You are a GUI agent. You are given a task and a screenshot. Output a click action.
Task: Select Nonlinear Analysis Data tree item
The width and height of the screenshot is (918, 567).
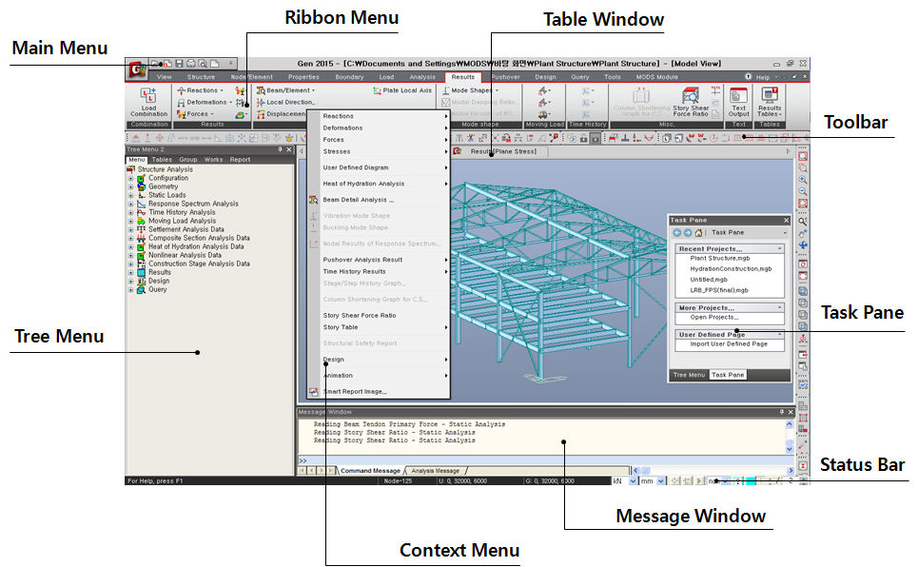185,255
